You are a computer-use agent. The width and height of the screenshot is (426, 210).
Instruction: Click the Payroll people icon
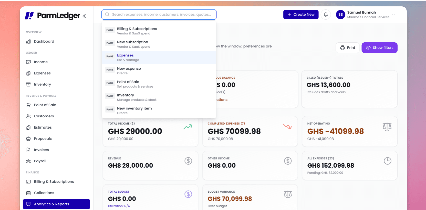coord(28,161)
